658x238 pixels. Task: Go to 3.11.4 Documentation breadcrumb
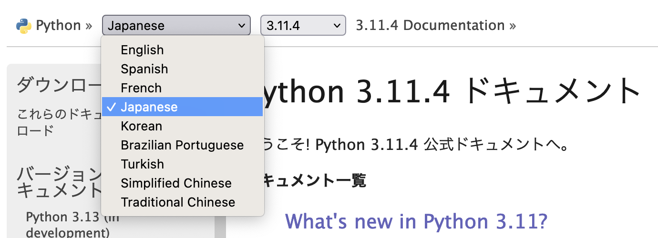click(x=430, y=26)
